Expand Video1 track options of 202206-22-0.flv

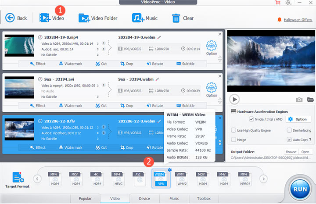pyautogui.click(x=98, y=127)
